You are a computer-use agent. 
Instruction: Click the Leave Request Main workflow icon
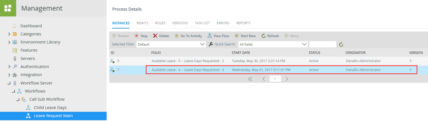[x=28, y=116]
